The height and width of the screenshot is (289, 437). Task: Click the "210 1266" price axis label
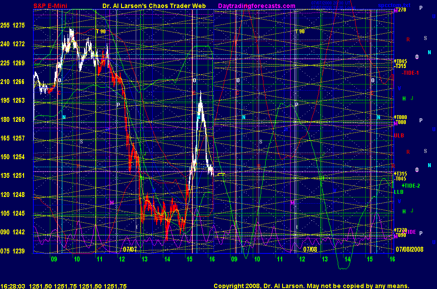(12, 81)
